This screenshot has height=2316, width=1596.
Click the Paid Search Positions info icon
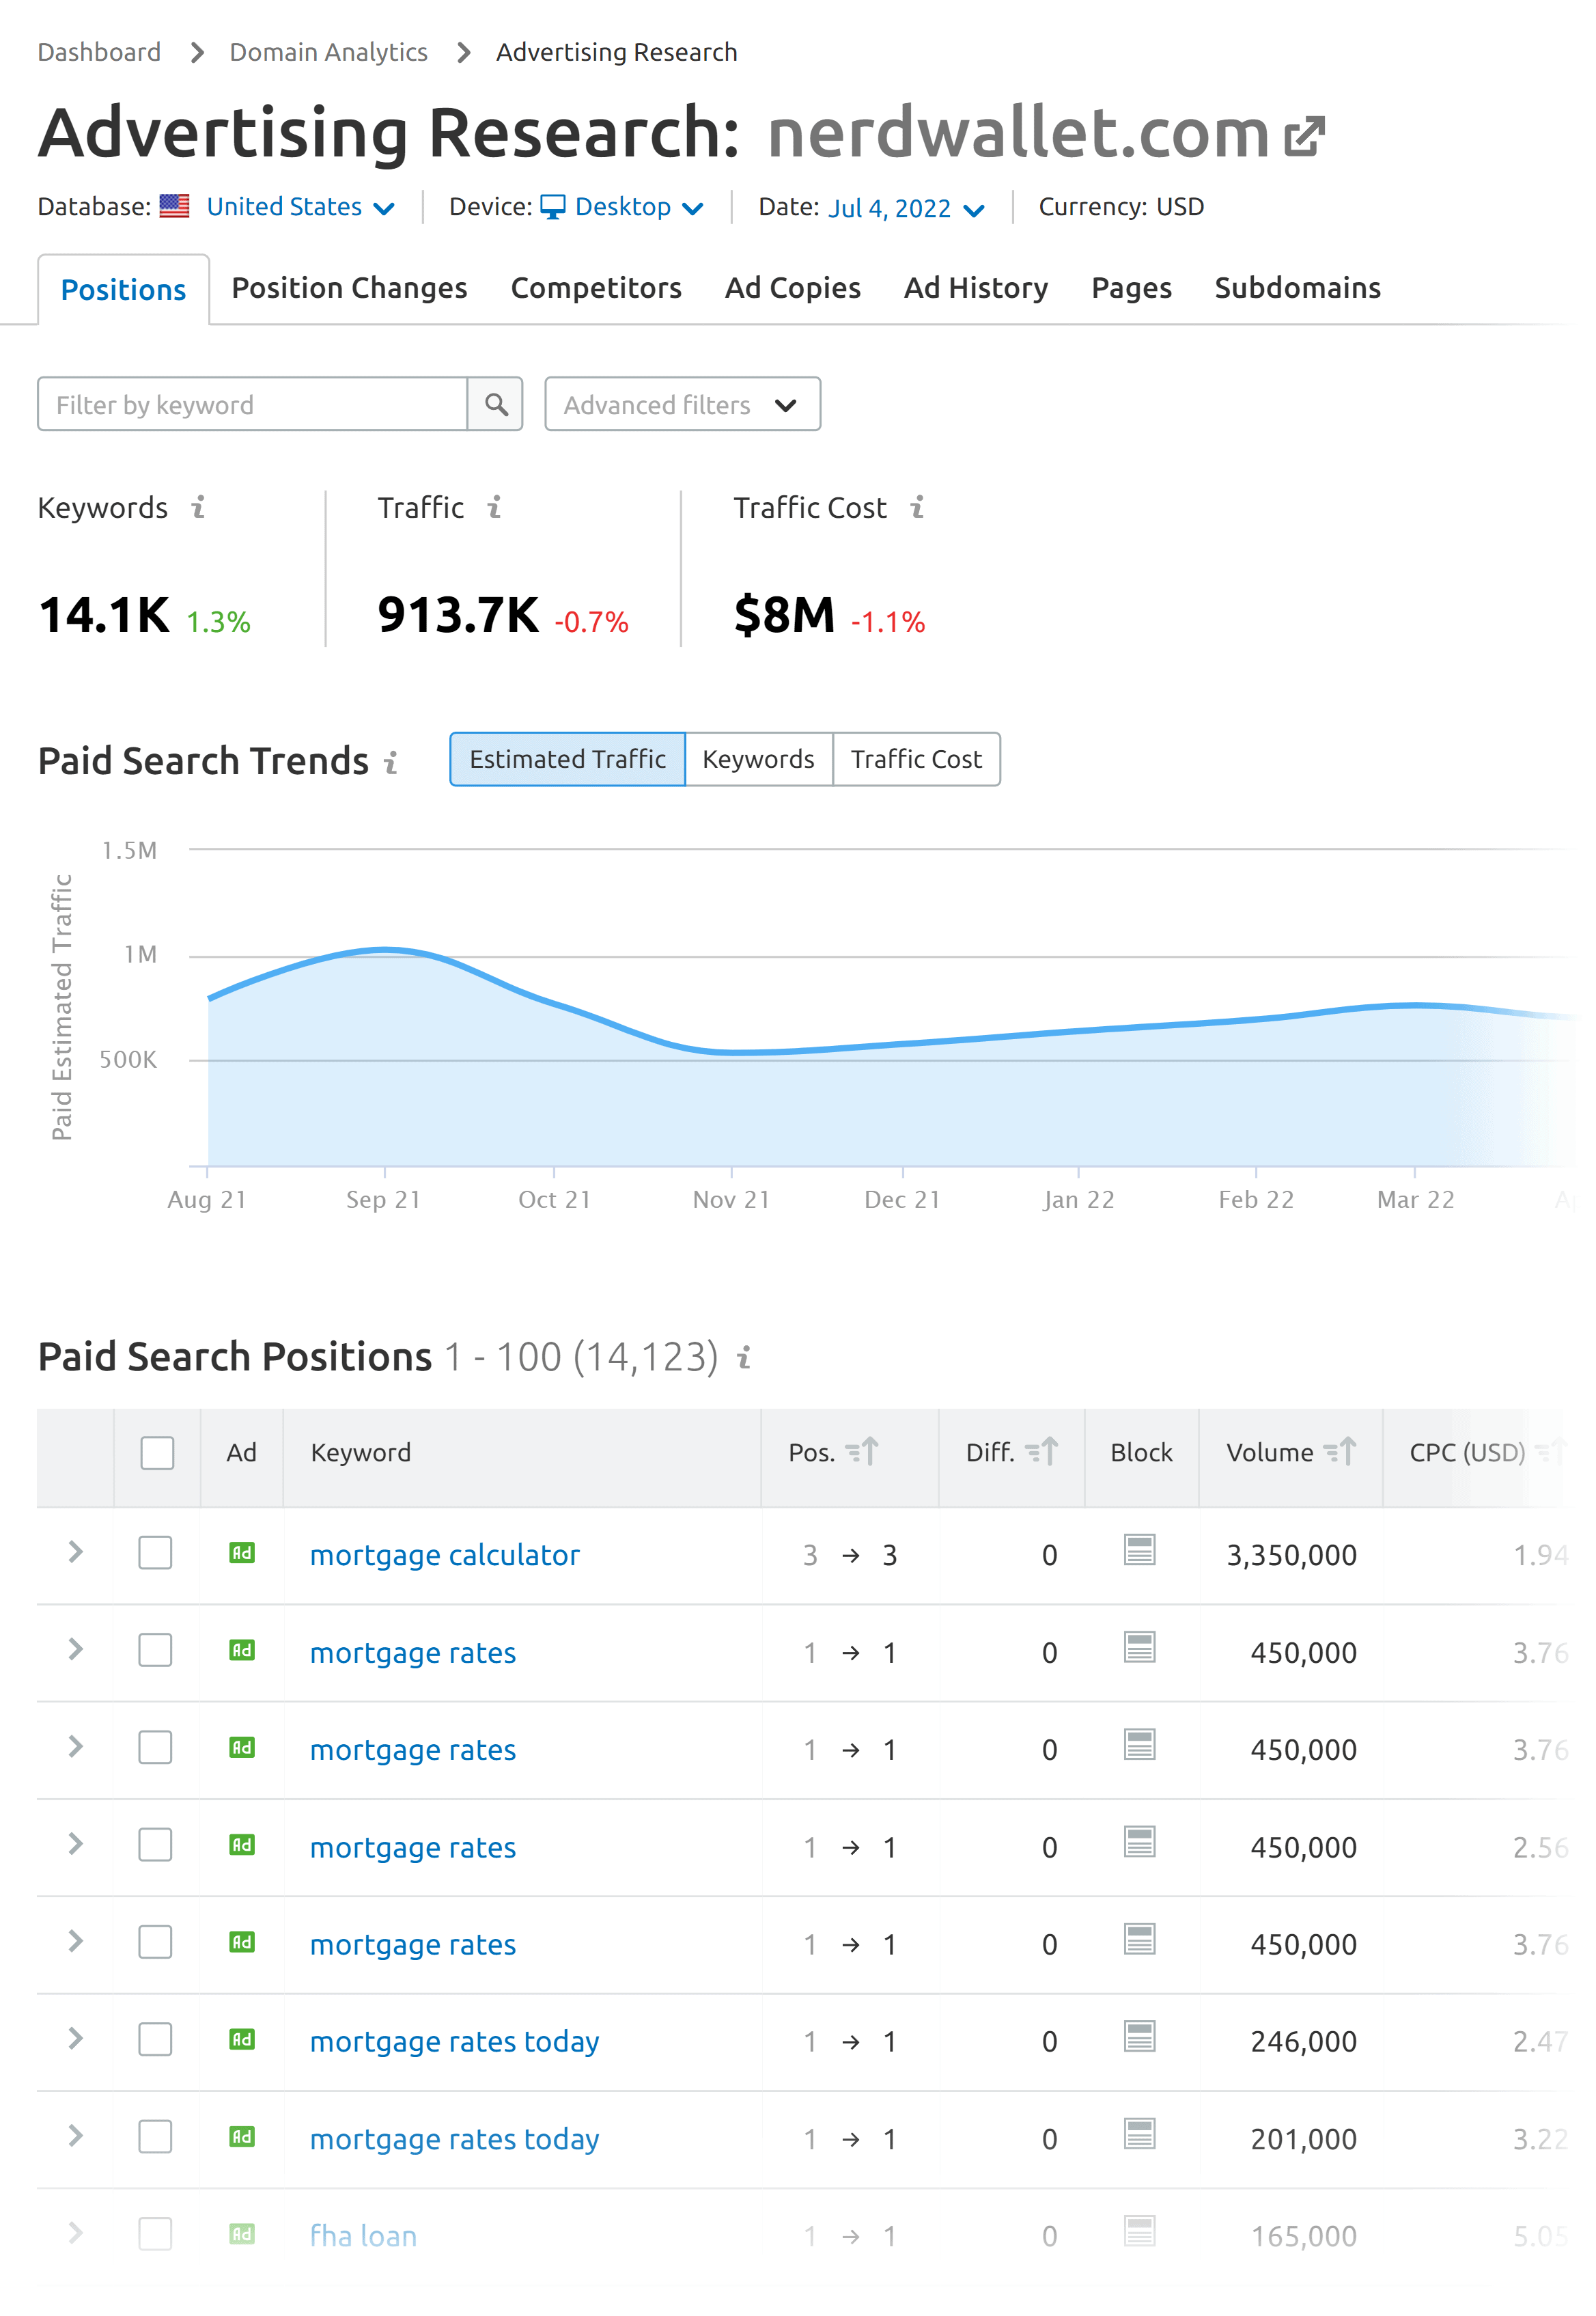click(x=743, y=1357)
